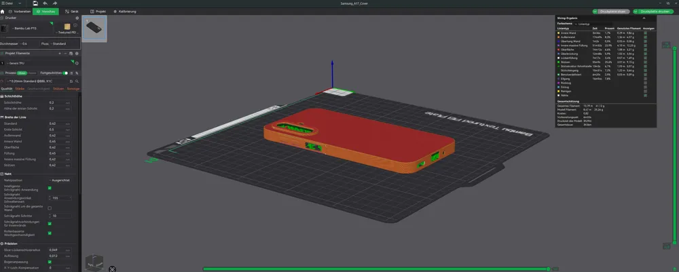This screenshot has height=272, width=679.
Task: Switch to the Vorbereiten tab
Action: (x=20, y=12)
